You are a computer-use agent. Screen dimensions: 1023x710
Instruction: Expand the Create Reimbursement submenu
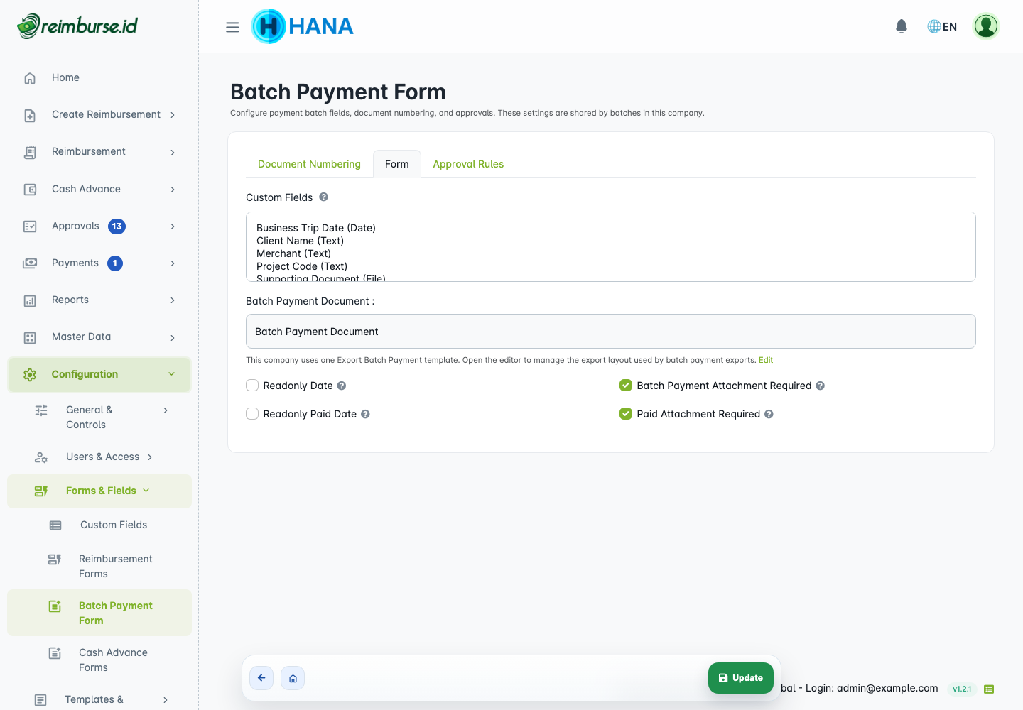(173, 115)
